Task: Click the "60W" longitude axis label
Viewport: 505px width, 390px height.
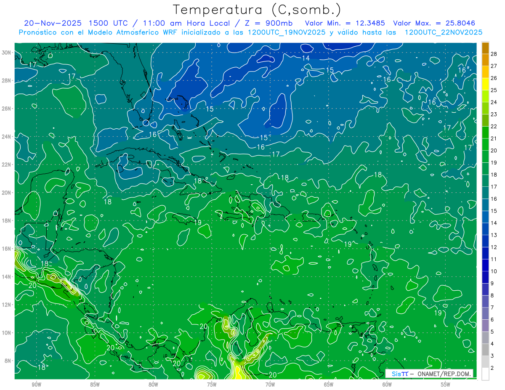Action: pos(387,385)
